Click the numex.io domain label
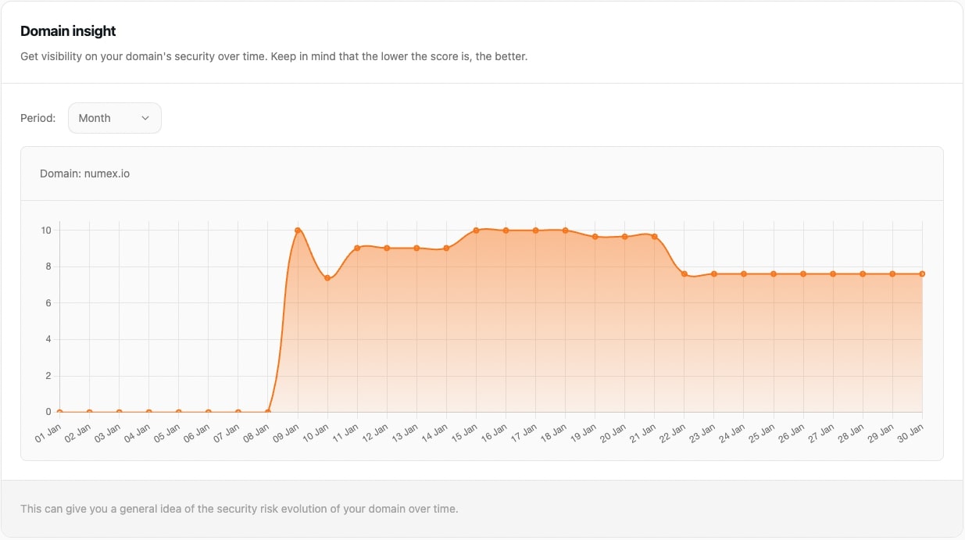Viewport: 965px width, 540px height. [x=85, y=173]
